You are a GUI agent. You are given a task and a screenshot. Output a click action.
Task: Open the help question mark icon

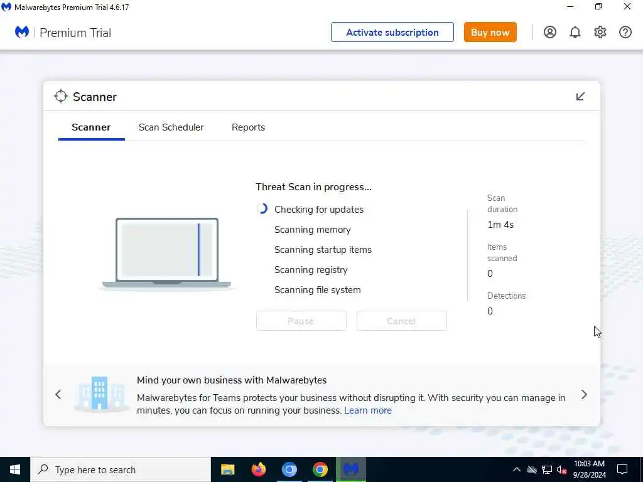tap(625, 32)
